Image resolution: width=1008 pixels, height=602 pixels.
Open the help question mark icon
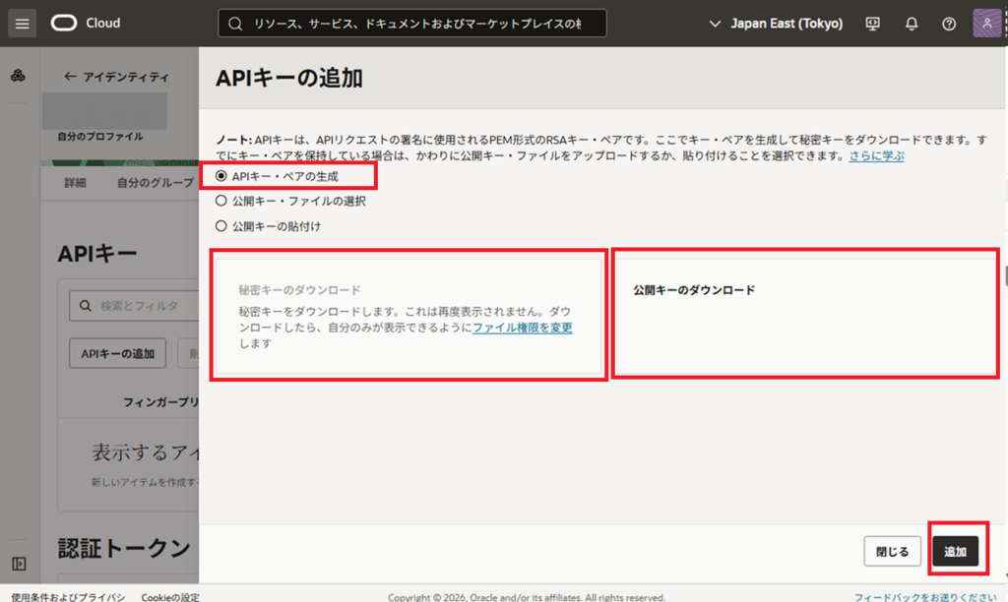tap(949, 24)
